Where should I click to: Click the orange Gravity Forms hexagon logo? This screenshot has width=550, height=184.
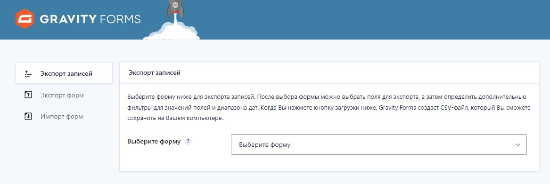[25, 19]
